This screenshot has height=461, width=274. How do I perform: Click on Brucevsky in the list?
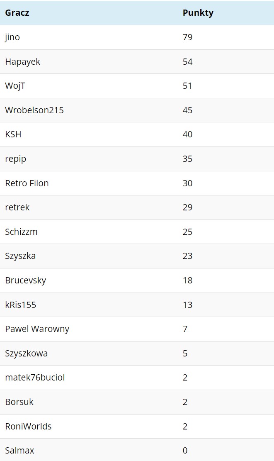point(26,281)
